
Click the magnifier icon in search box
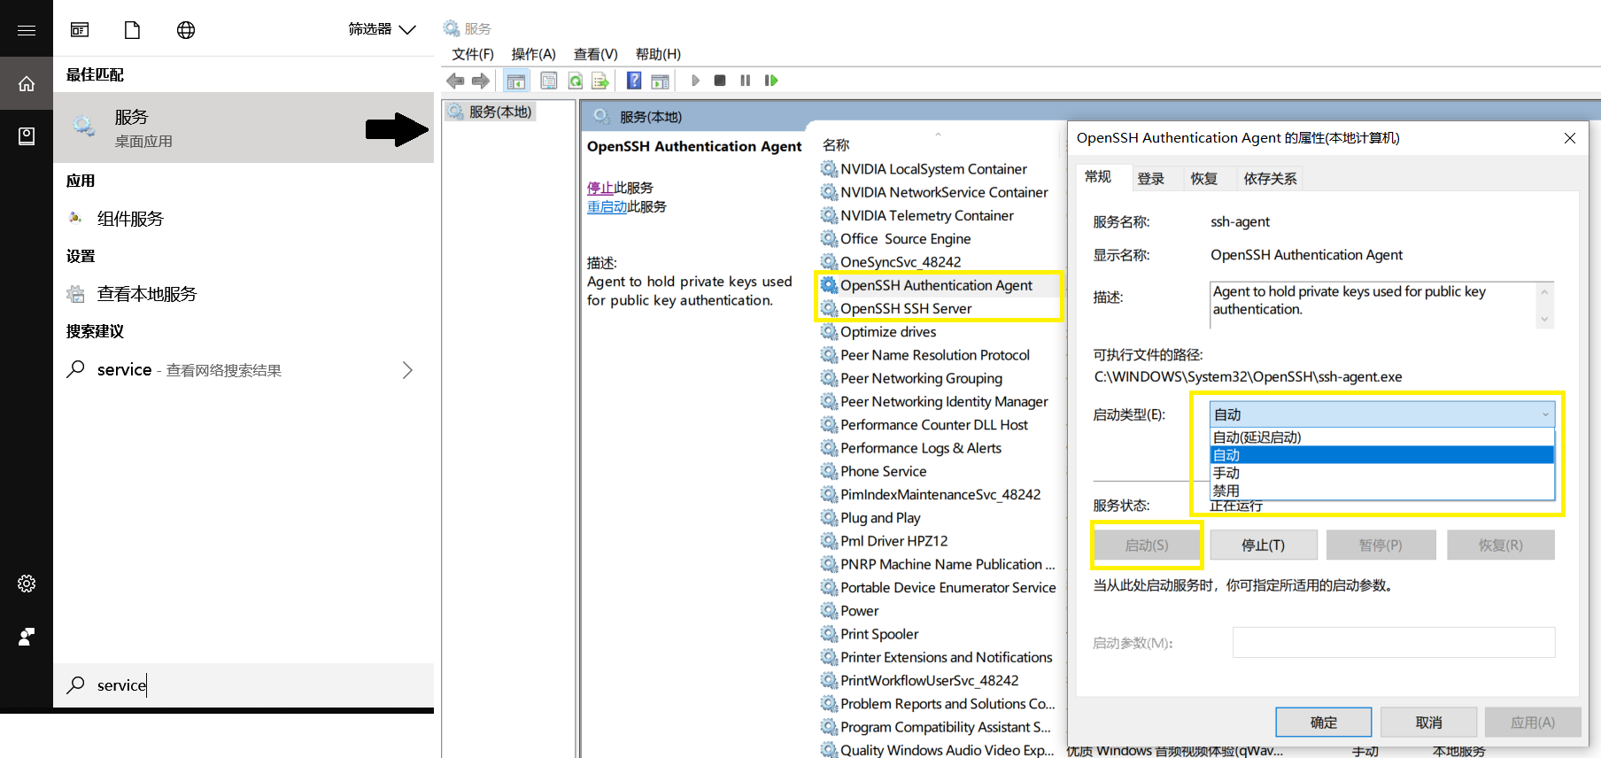76,685
